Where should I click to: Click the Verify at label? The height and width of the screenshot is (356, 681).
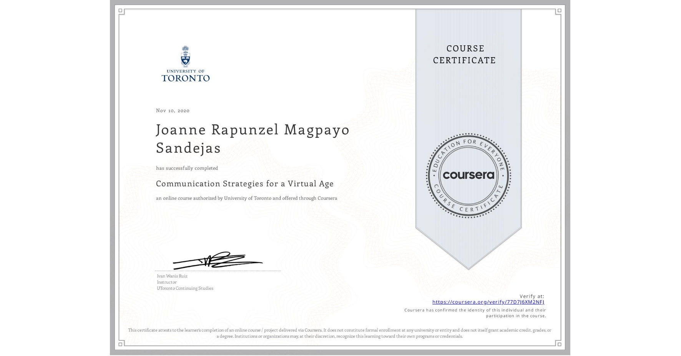[532, 295]
